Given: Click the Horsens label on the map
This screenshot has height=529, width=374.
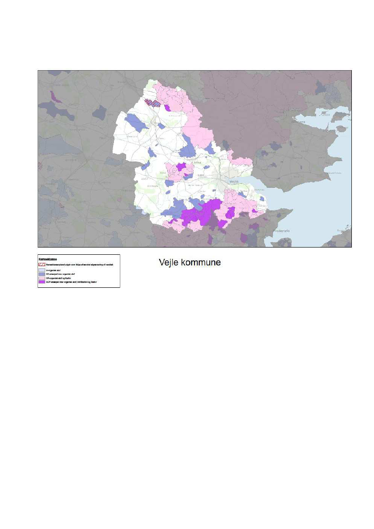Looking at the screenshot, I should tap(299, 122).
